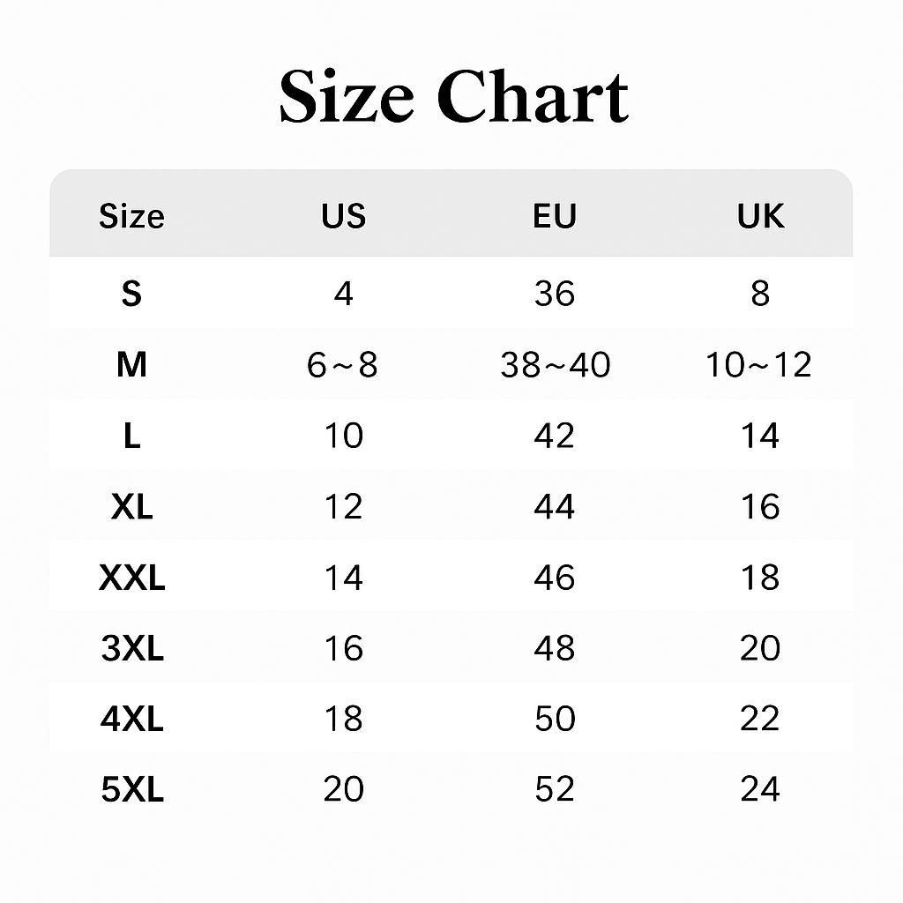This screenshot has width=903, height=903.
Task: Click the UK value 10~12
Action: coord(758,364)
